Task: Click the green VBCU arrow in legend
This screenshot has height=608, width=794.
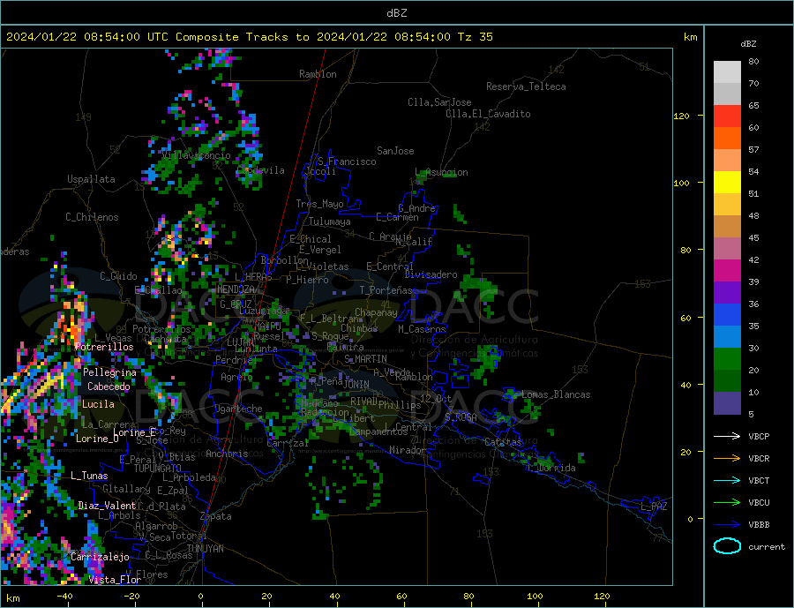Action: click(727, 503)
